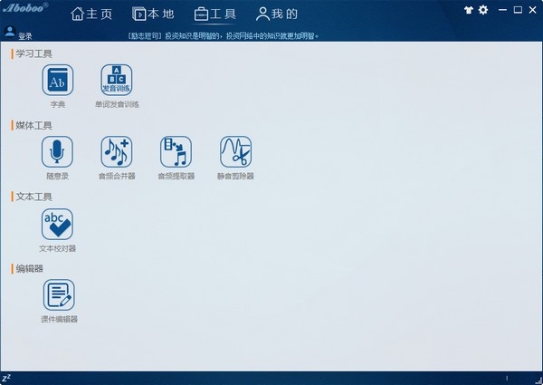
Task: Launch the 单词发音训练 pronunciation trainer
Action: coord(117,81)
